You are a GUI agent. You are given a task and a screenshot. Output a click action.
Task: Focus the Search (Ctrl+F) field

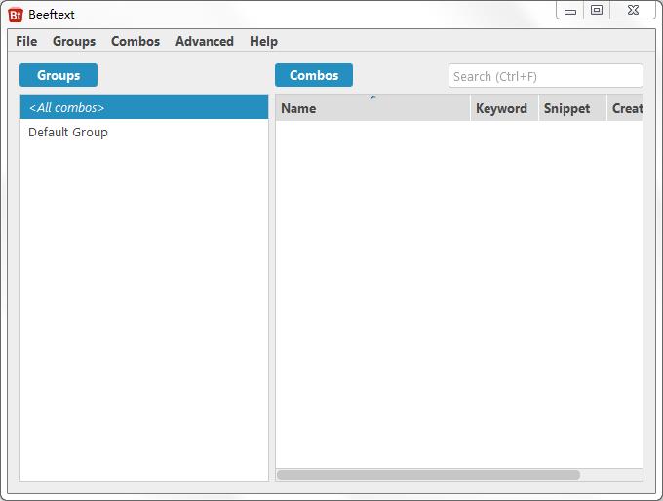[545, 76]
